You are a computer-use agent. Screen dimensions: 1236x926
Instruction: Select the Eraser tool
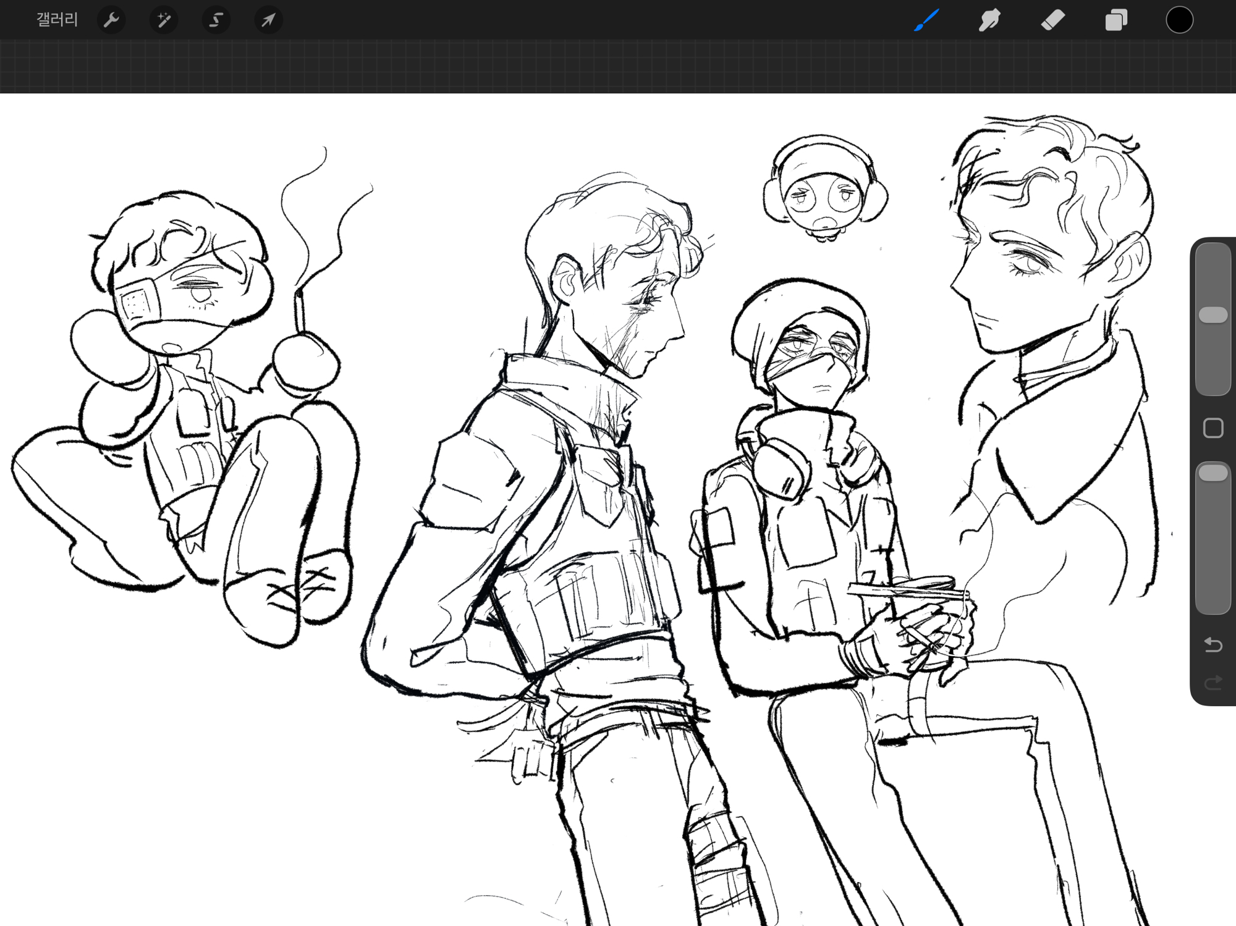point(1053,20)
